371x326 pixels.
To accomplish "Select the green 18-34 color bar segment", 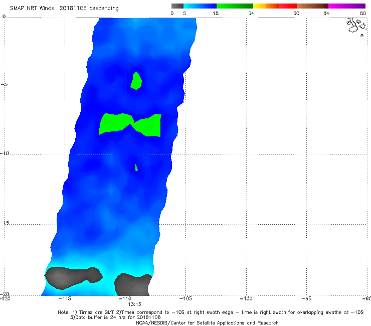I will (235, 6).
